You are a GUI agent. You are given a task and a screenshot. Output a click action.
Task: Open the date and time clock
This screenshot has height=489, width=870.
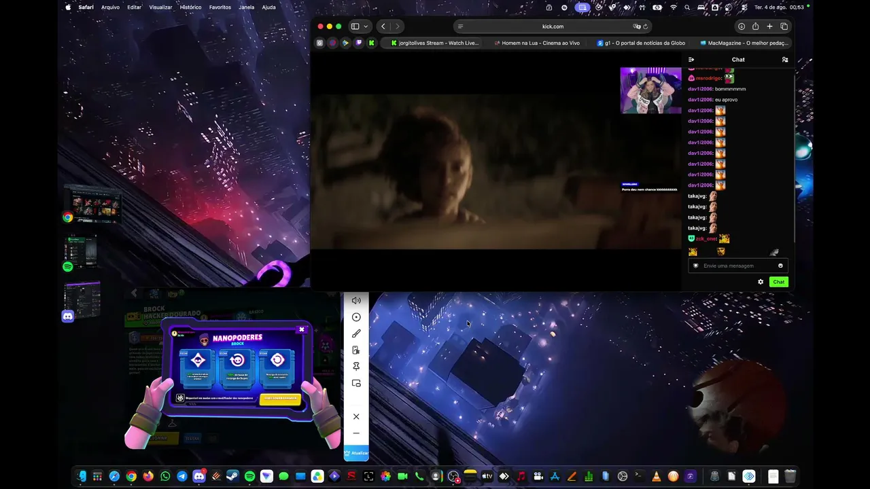coord(779,7)
